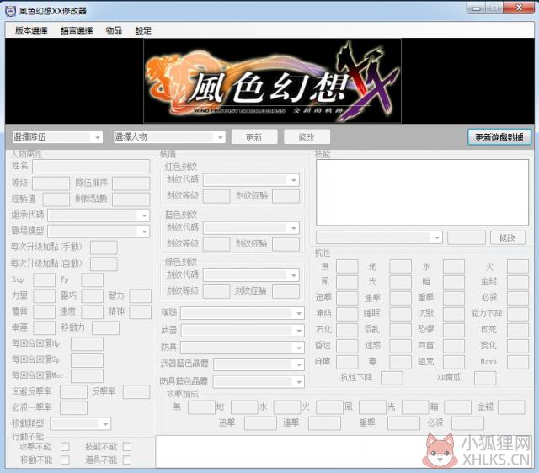
Task: Click the 必殺一擊率 input field
Action: (x=73, y=408)
